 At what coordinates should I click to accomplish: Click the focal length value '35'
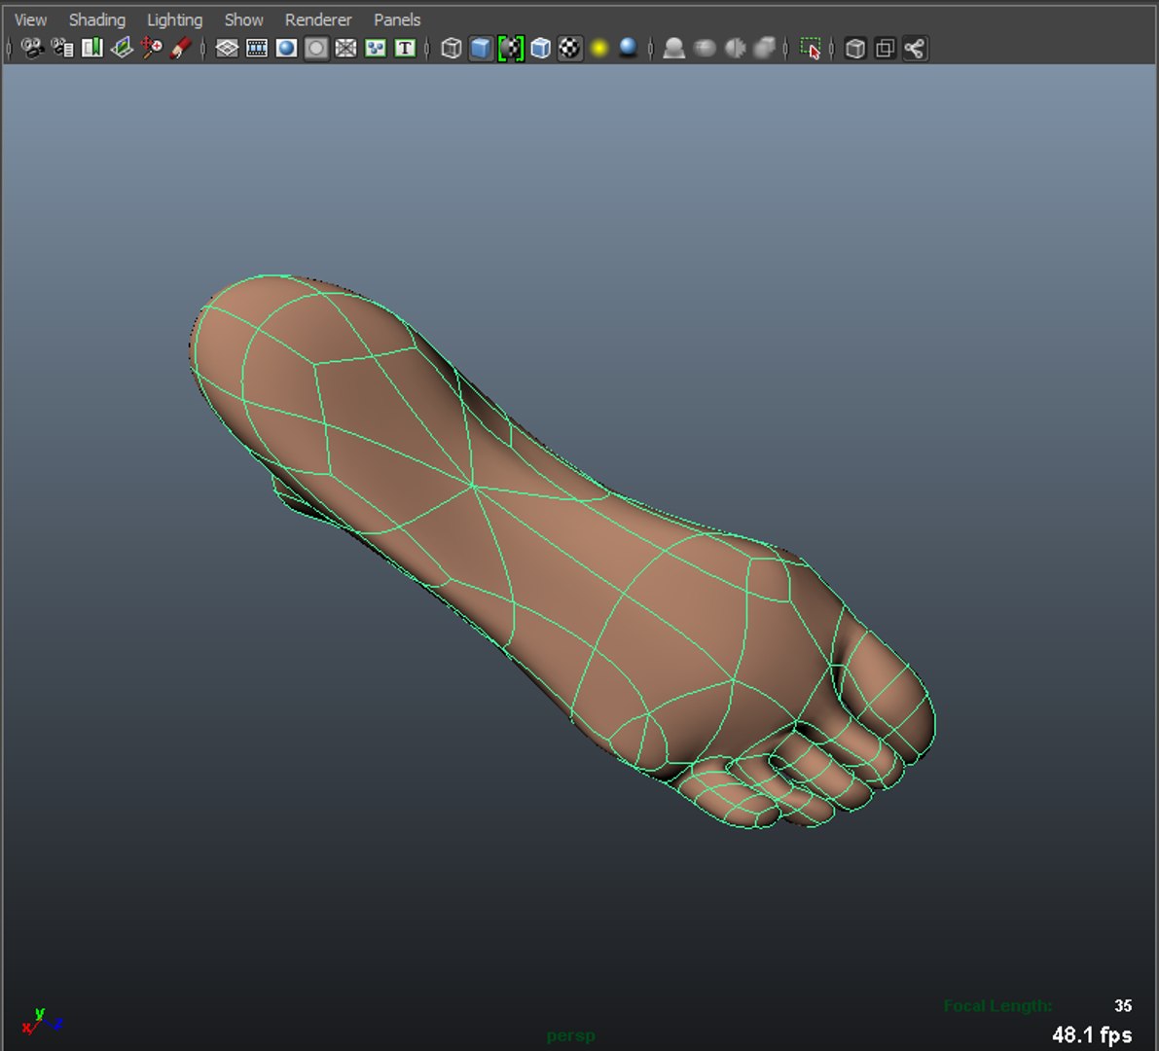click(1123, 1006)
